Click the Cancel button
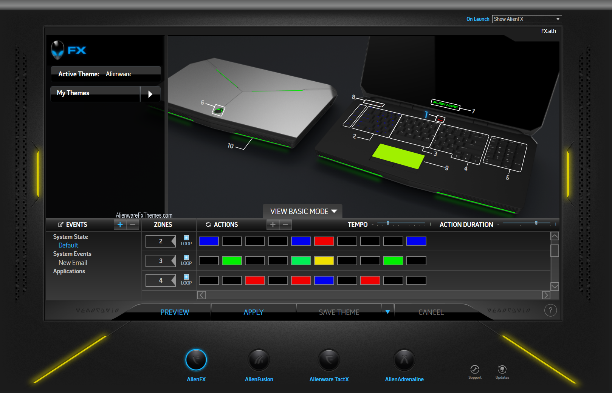This screenshot has width=612, height=393. [431, 312]
